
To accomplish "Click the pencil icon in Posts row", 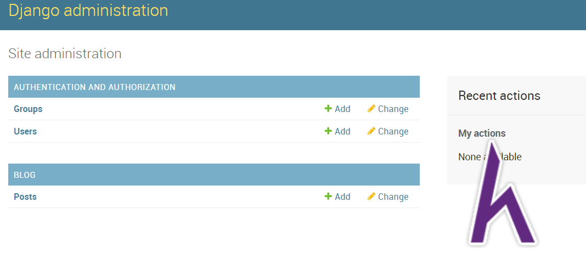I will point(371,197).
